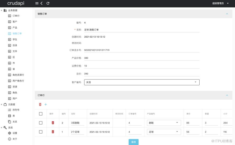Refresh the page with the reload icon
Image resolution: width=235 pixels, height=145 pixels.
click(x=48, y=3)
